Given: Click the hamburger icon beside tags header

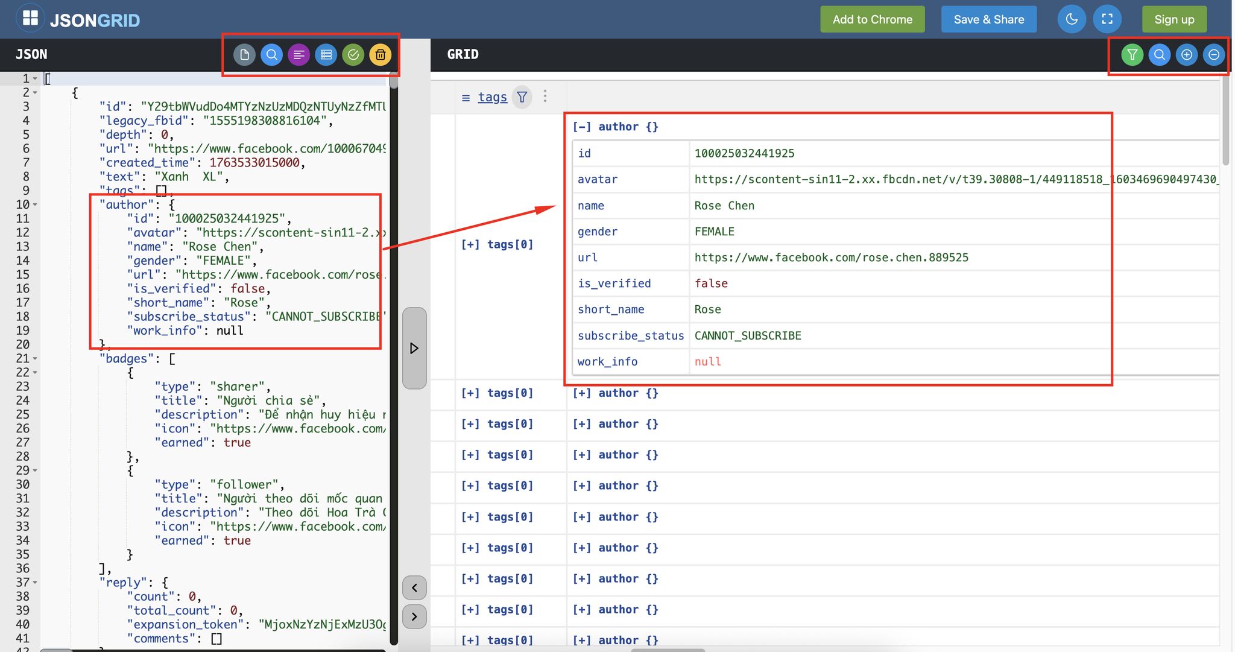Looking at the screenshot, I should [x=466, y=98].
